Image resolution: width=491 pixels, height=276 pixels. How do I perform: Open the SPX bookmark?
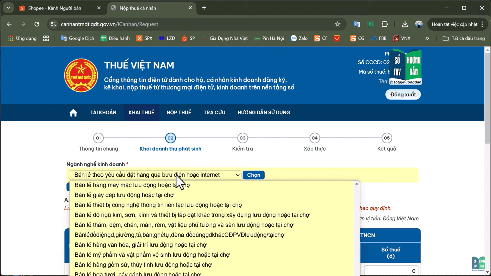pos(144,38)
